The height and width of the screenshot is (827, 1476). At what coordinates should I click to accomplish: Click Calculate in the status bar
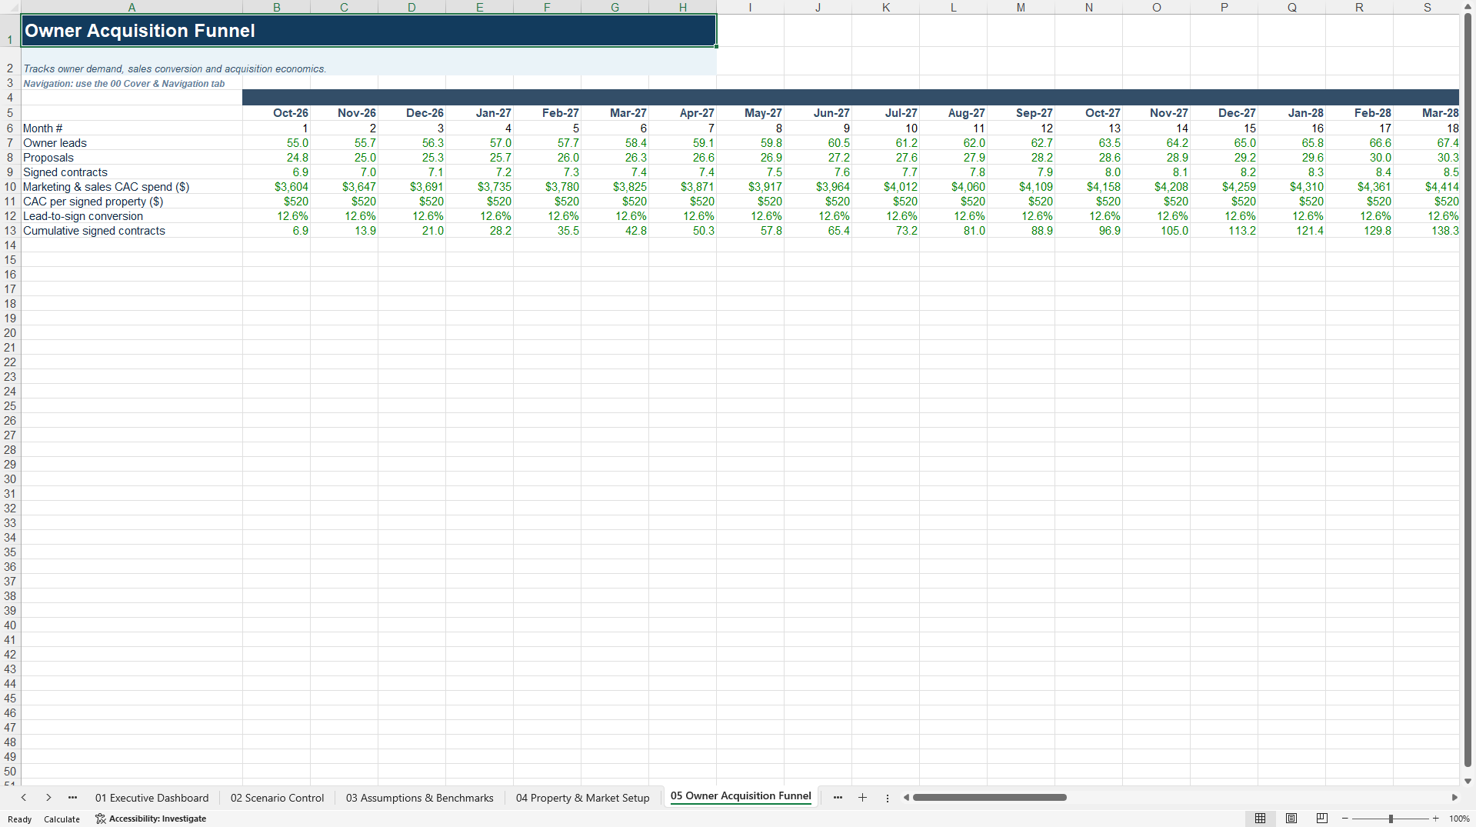(x=62, y=819)
